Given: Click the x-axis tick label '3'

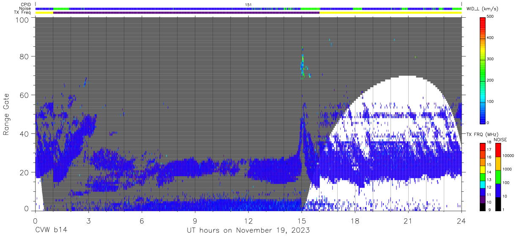Looking at the screenshot, I should 88,221.
